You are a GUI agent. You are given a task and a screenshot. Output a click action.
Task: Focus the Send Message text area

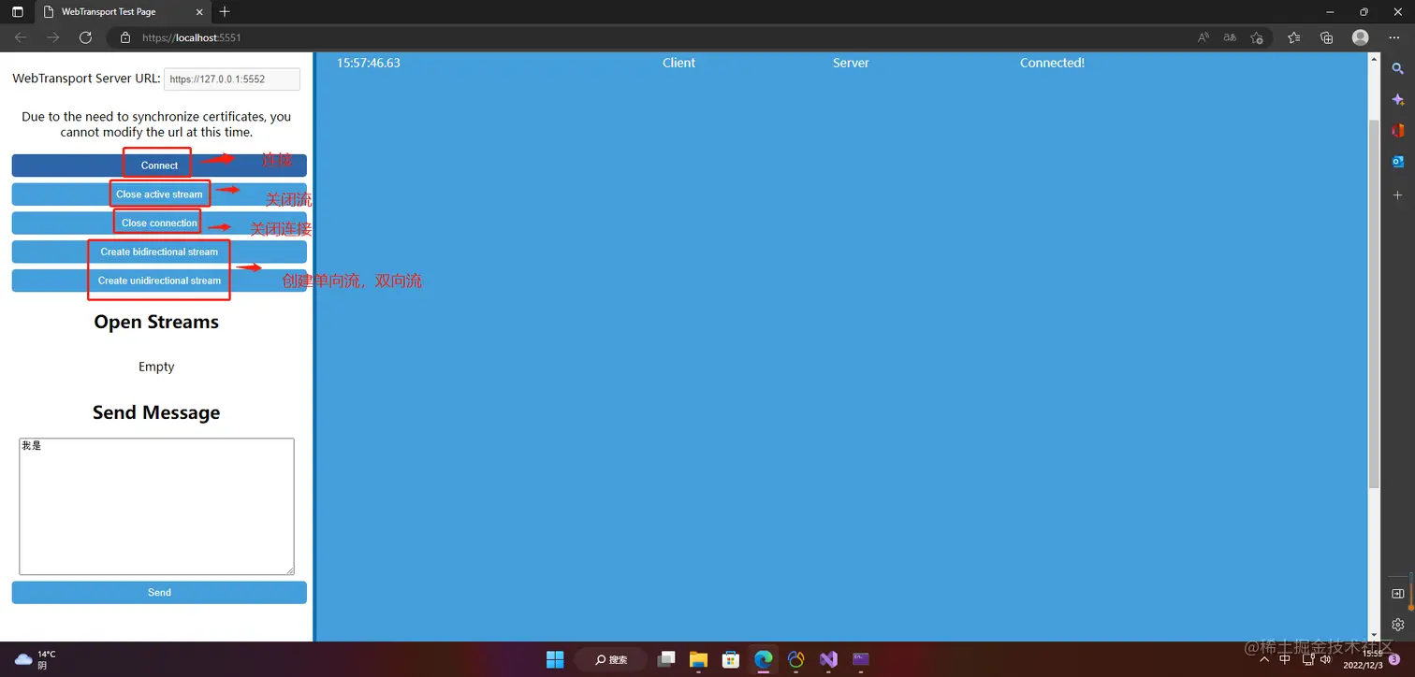pos(156,506)
